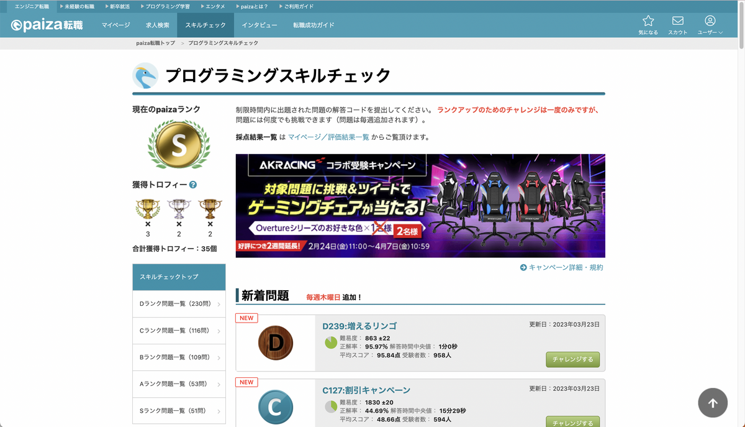Expand Dランク問題一覧（230問）
The width and height of the screenshot is (745, 427).
pyautogui.click(x=179, y=304)
